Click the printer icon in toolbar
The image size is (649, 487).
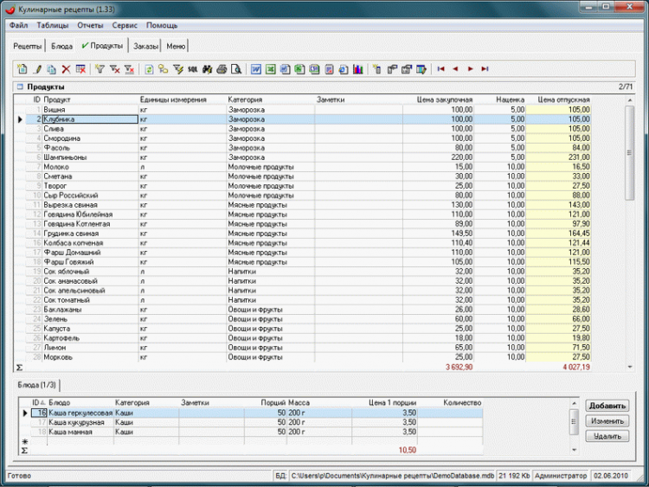click(222, 68)
